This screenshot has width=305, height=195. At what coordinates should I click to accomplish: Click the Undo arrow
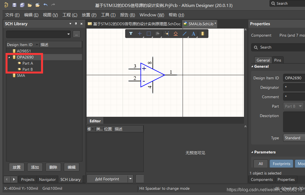tap(46, 5)
